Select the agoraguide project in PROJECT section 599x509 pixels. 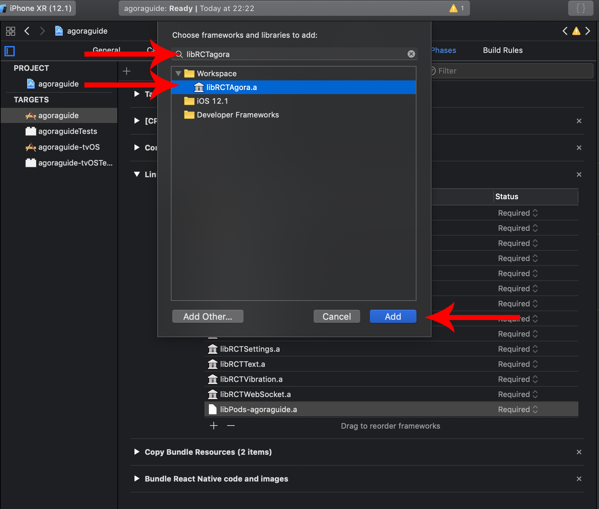(53, 84)
